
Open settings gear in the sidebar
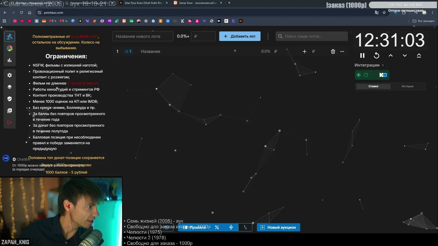pos(10,75)
